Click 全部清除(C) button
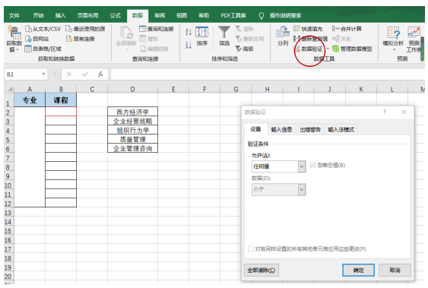 point(262,271)
